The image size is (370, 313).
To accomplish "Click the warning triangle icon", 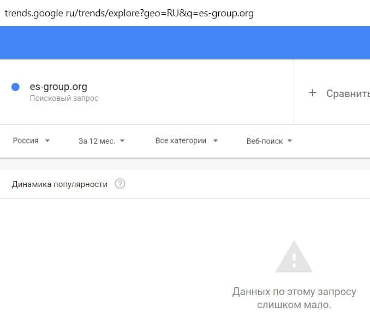I will [x=294, y=257].
